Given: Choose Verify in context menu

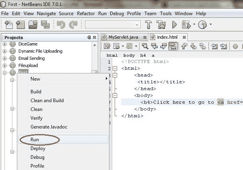Looking at the screenshot, I should coord(63,118).
